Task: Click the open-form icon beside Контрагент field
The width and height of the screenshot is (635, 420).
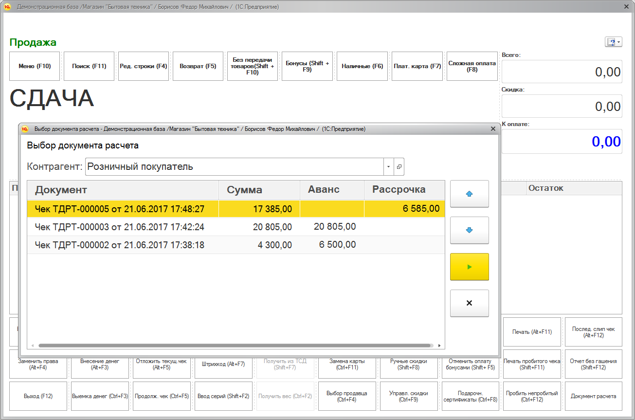Action: coord(399,167)
